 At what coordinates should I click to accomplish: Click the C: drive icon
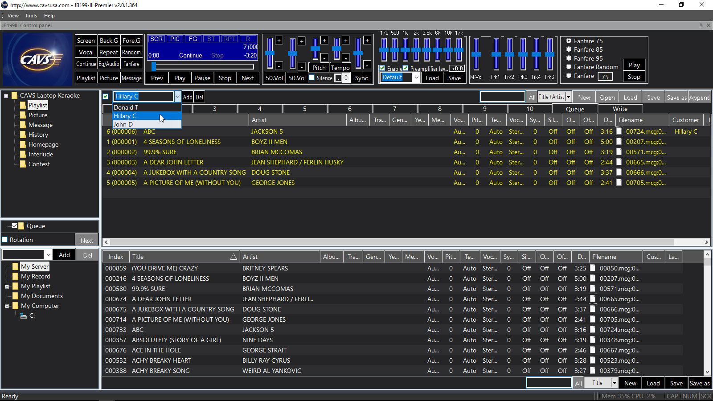point(23,315)
